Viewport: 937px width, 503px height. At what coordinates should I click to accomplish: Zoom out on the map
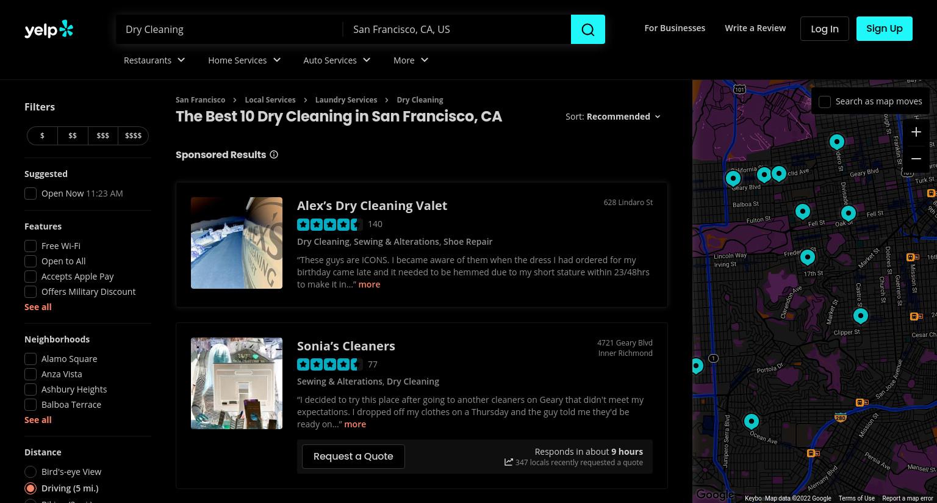(x=916, y=159)
